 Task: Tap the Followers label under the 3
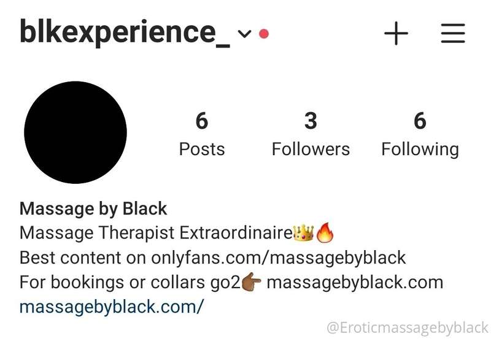pyautogui.click(x=311, y=149)
